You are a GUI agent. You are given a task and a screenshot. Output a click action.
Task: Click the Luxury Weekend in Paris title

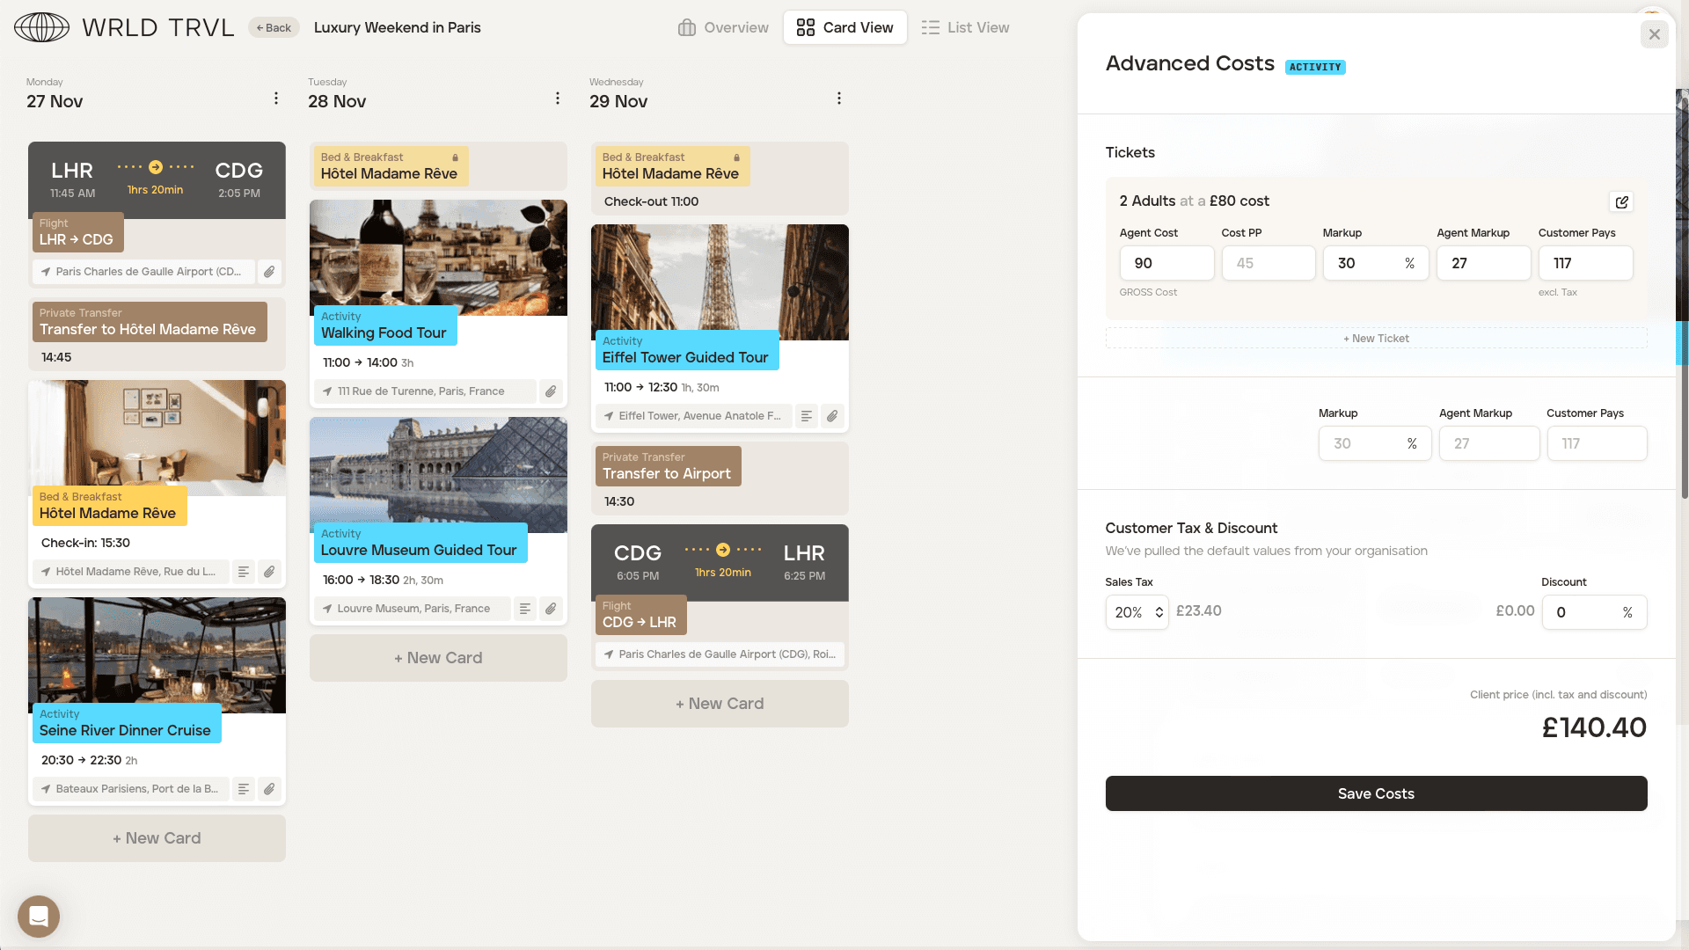(x=397, y=27)
